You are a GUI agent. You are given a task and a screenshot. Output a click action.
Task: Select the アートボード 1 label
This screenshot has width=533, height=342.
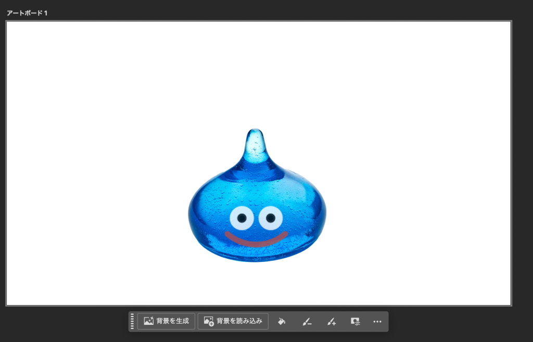27,12
